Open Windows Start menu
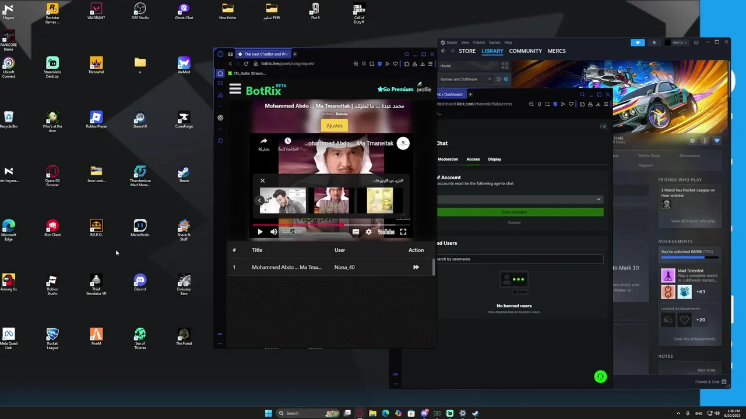The width and height of the screenshot is (746, 419). pos(268,413)
